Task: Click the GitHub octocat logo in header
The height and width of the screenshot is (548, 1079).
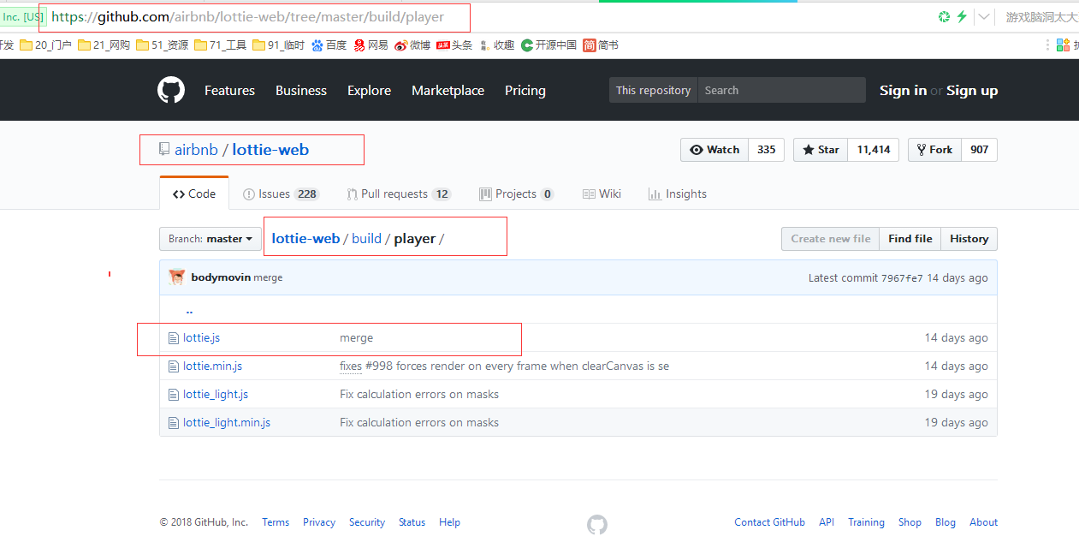Action: point(171,90)
